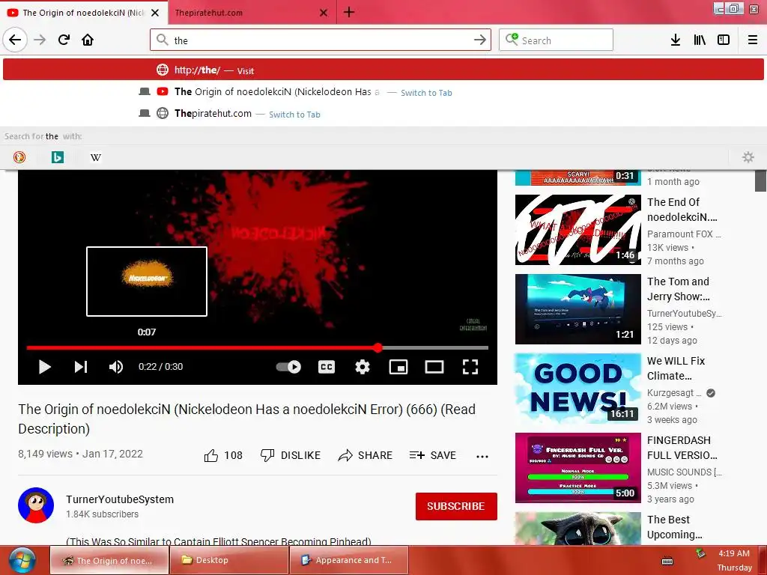Open the on-screen keyboard tray icon
Screen dimensions: 767x575
[667, 561]
